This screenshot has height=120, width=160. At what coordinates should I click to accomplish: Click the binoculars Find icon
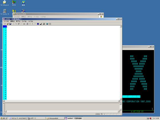(24, 24)
